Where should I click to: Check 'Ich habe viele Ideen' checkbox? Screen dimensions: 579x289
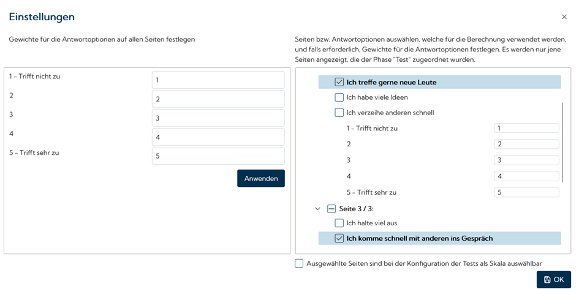pos(339,97)
